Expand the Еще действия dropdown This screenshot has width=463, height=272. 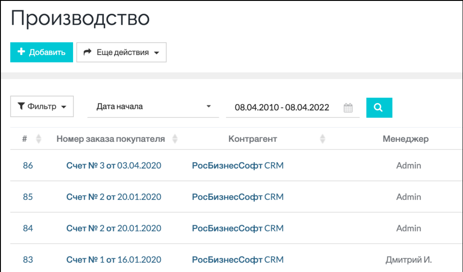[121, 52]
